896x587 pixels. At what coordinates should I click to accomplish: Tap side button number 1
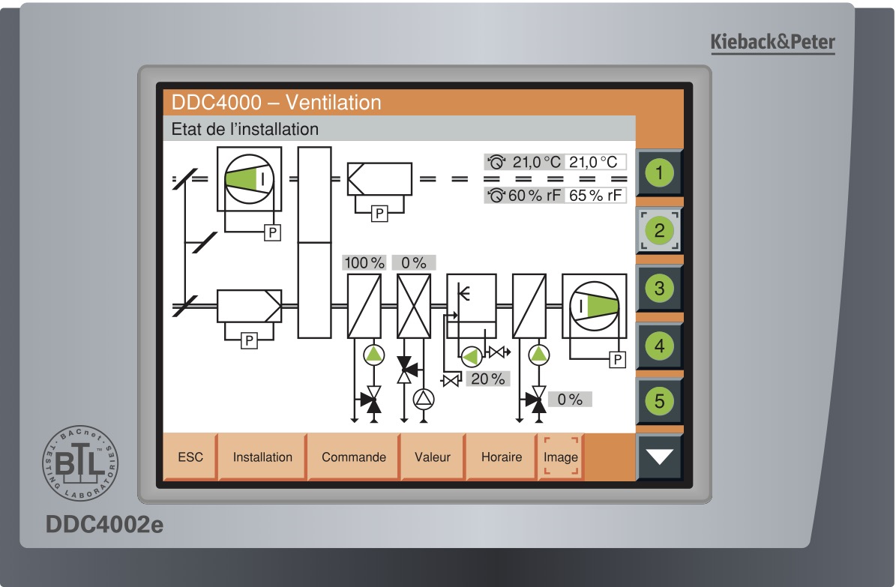pos(659,172)
